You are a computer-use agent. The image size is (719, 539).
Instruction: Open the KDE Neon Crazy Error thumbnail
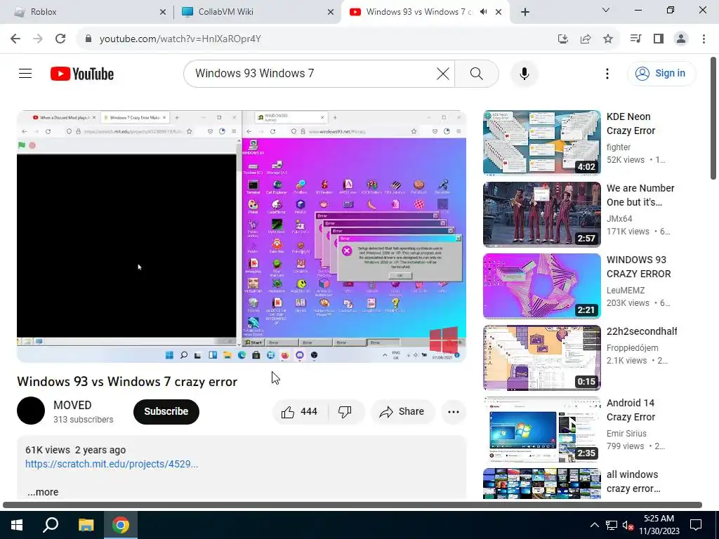click(x=541, y=142)
